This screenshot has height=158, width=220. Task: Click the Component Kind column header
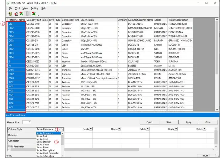(x=70, y=20)
